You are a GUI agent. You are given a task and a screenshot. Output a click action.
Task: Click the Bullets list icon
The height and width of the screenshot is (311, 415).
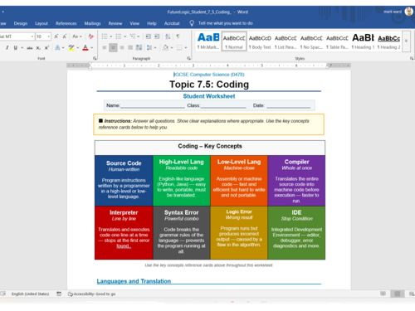point(105,36)
